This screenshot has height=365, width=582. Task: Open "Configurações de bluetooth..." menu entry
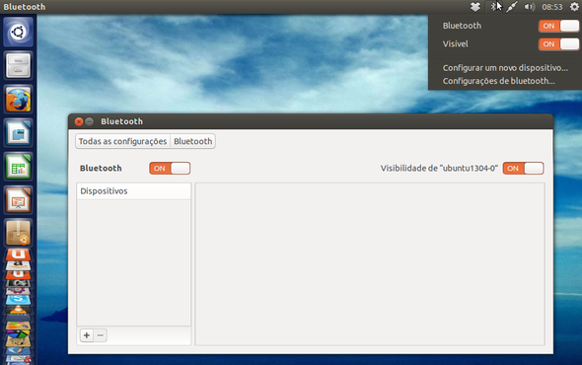[498, 81]
